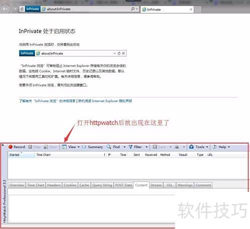Switch to the SSL tab

point(169,185)
